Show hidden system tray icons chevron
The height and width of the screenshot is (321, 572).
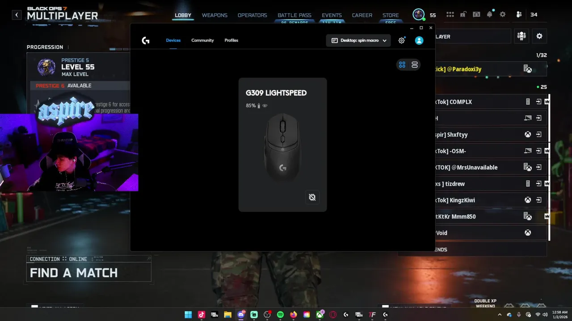click(500, 315)
